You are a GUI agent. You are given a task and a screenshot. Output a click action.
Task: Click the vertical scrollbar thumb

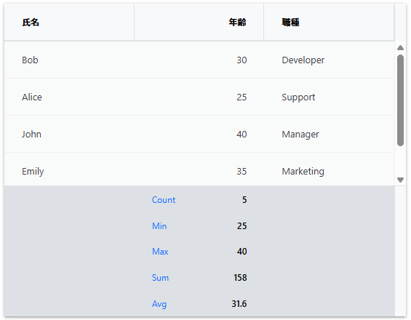point(400,100)
